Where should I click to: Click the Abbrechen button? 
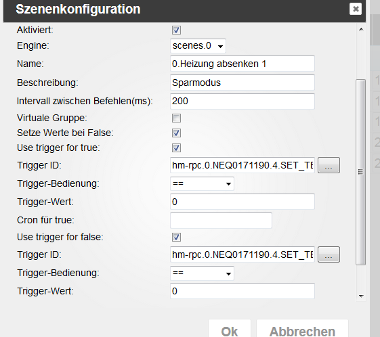(x=302, y=331)
